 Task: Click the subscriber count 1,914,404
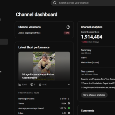click(x=91, y=37)
